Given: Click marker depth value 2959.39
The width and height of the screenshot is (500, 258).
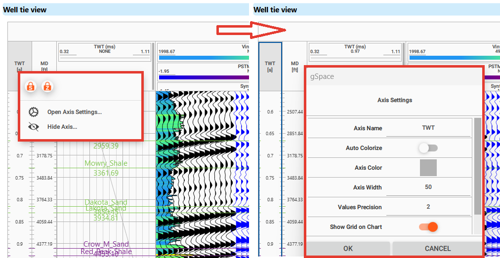Looking at the screenshot, I should [x=106, y=146].
